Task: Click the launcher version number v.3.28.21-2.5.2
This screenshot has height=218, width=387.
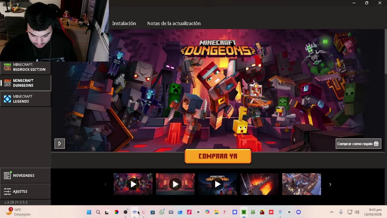Action: pos(16,202)
